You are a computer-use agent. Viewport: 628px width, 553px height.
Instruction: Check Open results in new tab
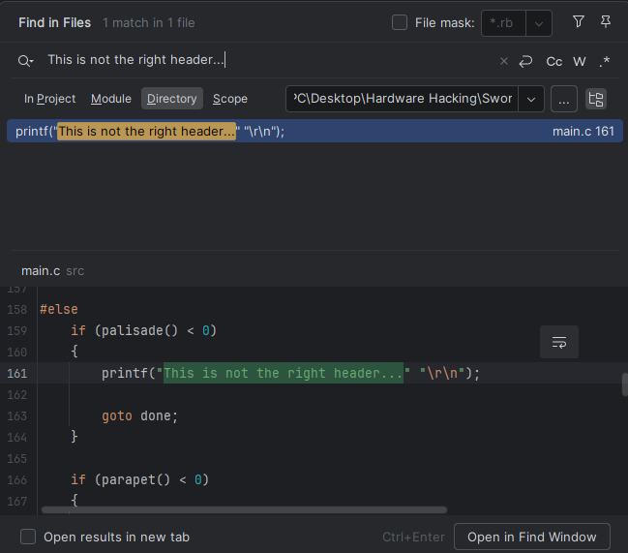click(29, 537)
